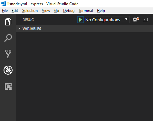Open the No Configurations dropdown
Viewport: 153px width, 121px height.
point(106,20)
